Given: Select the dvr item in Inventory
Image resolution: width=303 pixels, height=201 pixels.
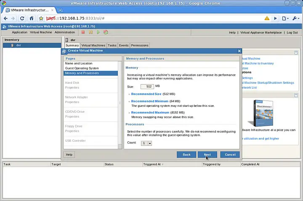Looking at the screenshot, I should pyautogui.click(x=32, y=45).
